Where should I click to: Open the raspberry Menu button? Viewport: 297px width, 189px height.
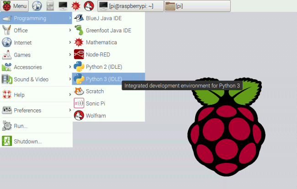point(15,6)
